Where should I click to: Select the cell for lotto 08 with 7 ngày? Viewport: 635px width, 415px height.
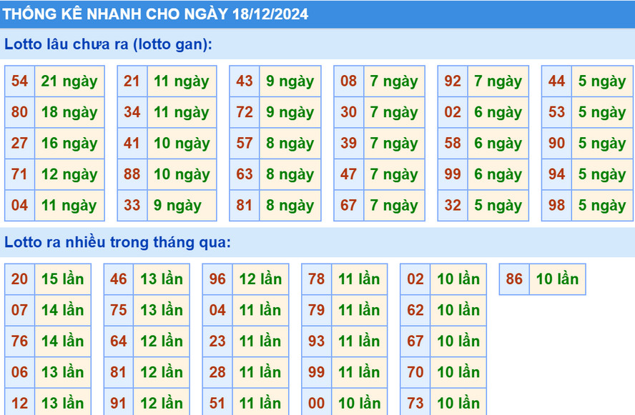coord(379,81)
